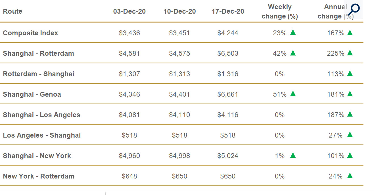Click the $6,661 Shanghai - Genoa value
The image size is (374, 195).
coord(228,94)
